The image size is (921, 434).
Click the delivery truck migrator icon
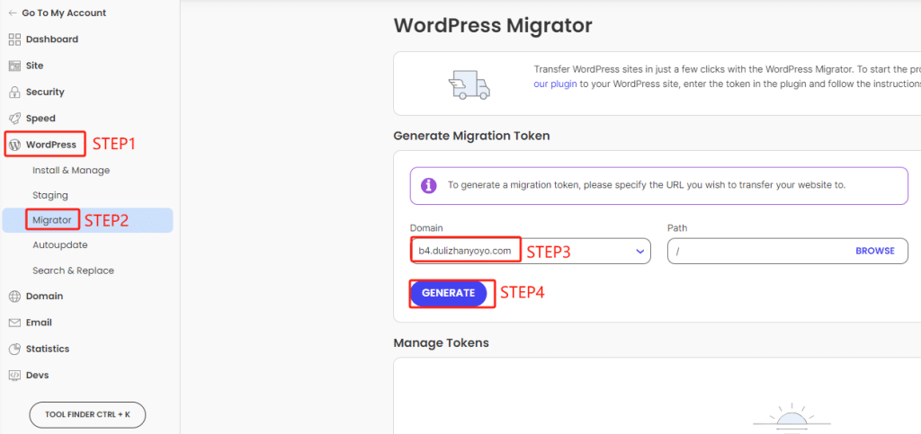(x=468, y=84)
